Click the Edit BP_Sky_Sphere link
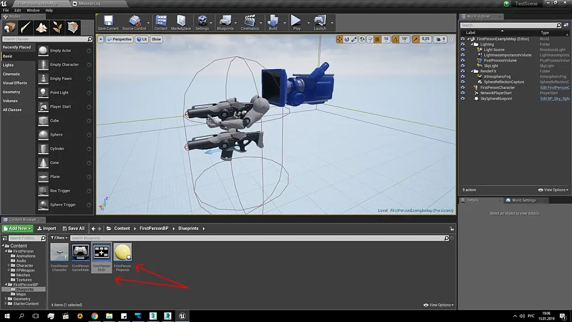The image size is (572, 322). click(x=555, y=98)
